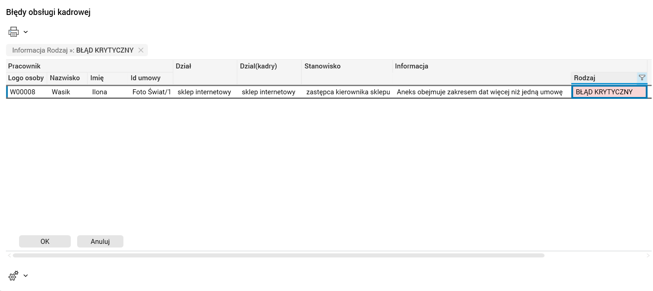Click the horizontal scrollbar thumb

278,256
